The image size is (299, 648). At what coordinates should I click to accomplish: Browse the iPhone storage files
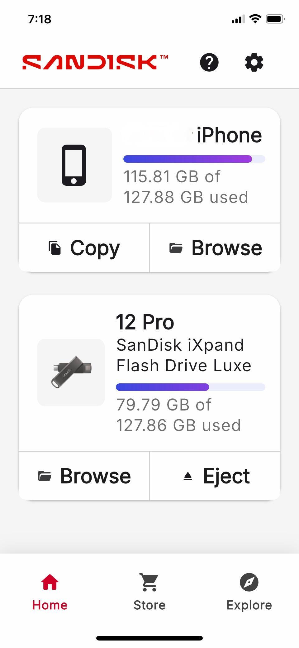[215, 248]
